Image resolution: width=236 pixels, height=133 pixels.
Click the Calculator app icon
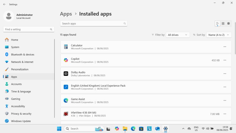[66, 47]
